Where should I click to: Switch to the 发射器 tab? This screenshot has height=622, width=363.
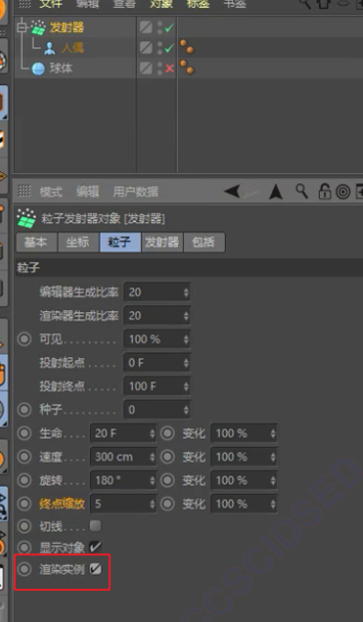click(161, 242)
